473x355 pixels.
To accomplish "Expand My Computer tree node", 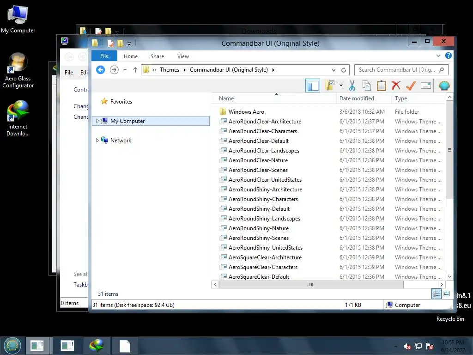I will 97,121.
